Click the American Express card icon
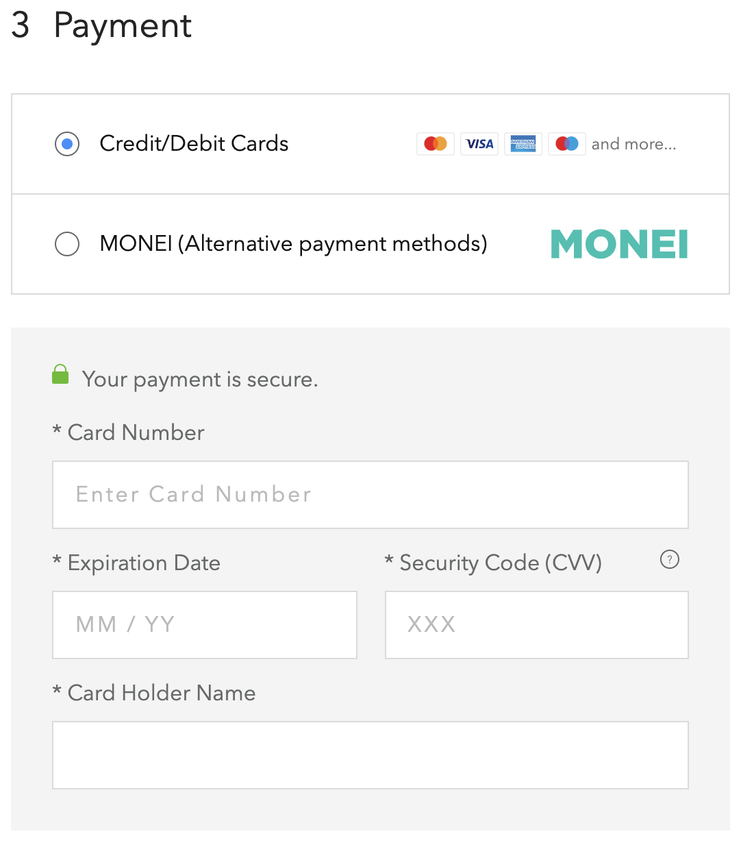 click(x=523, y=144)
